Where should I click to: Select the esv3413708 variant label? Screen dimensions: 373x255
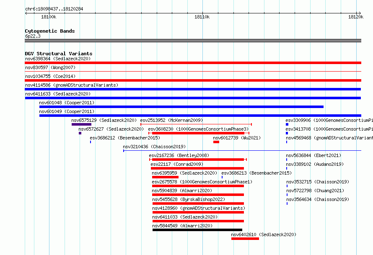pos(329,129)
